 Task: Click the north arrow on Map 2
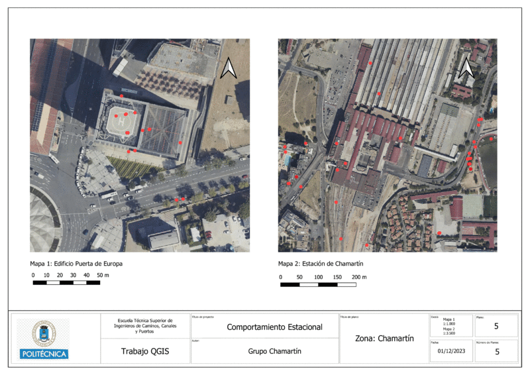pyautogui.click(x=466, y=67)
